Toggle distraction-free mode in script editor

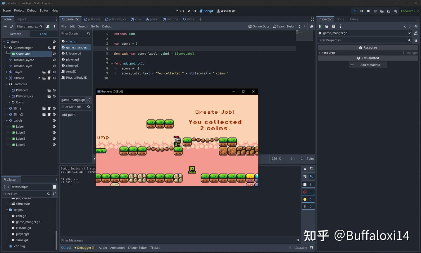312,19
